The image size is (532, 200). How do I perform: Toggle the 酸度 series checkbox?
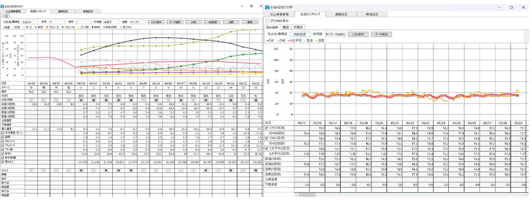(x=2, y=138)
